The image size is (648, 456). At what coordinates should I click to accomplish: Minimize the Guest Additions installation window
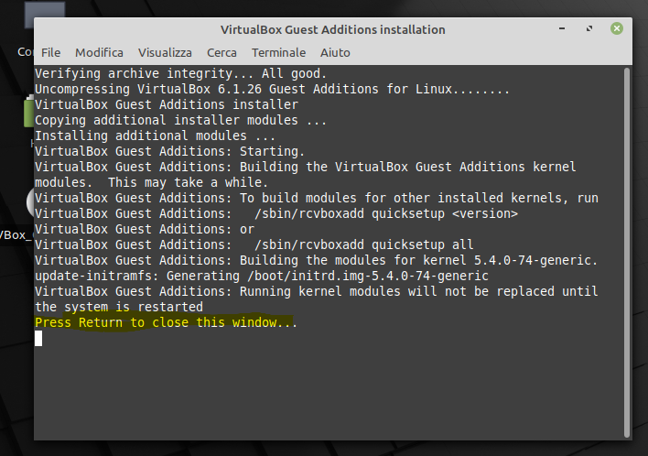(x=562, y=28)
